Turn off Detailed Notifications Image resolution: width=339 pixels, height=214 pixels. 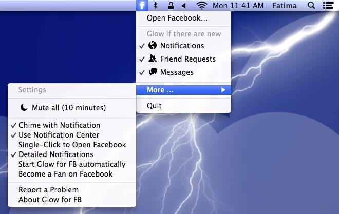(x=72, y=154)
